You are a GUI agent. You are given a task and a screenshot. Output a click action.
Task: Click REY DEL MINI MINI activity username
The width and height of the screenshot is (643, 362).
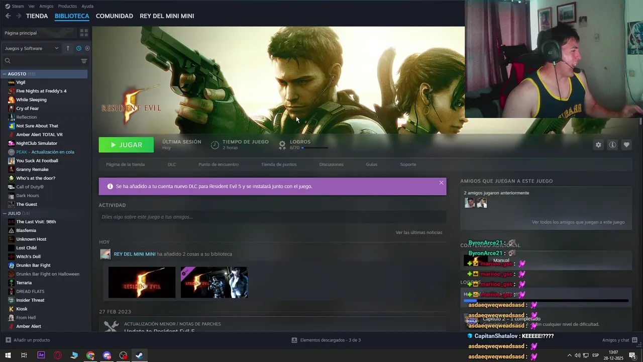click(135, 254)
